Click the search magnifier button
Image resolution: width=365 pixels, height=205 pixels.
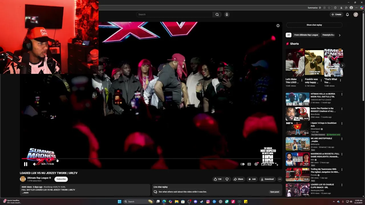[217, 15]
